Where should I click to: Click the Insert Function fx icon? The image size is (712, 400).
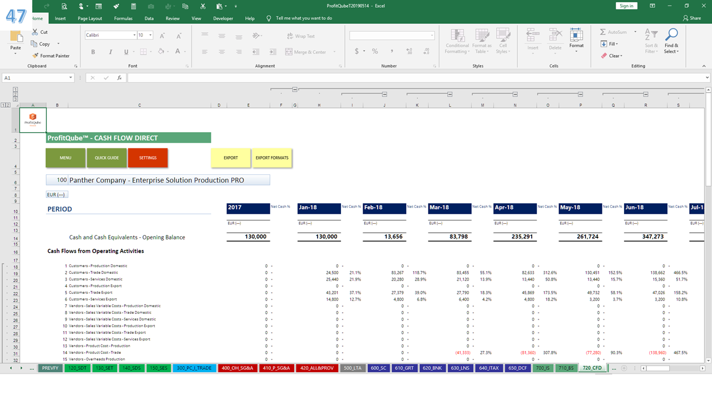pos(119,78)
